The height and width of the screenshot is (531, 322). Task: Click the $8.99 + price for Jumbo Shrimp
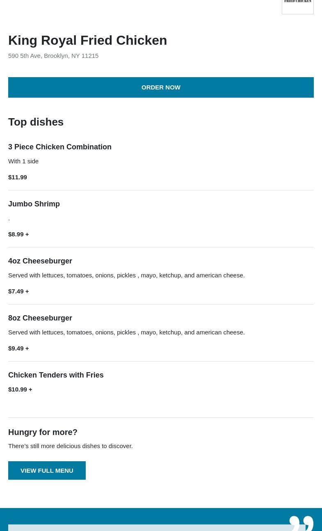(x=18, y=234)
